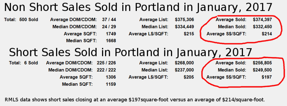287x106 pixels.
Task: Click the $205 Average L$/SQFT value
Action: pyautogui.click(x=189, y=77)
